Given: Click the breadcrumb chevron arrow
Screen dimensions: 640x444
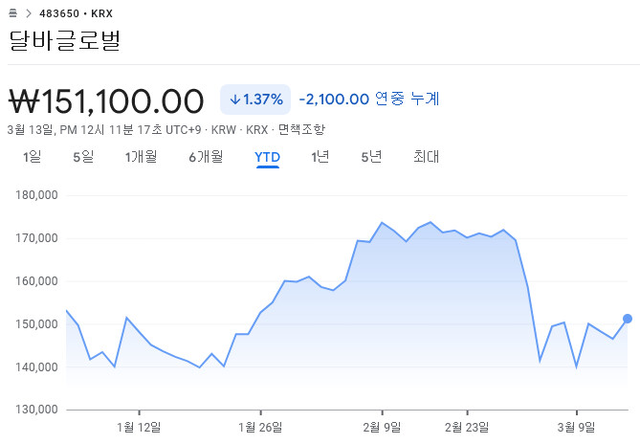Looking at the screenshot, I should point(28,13).
